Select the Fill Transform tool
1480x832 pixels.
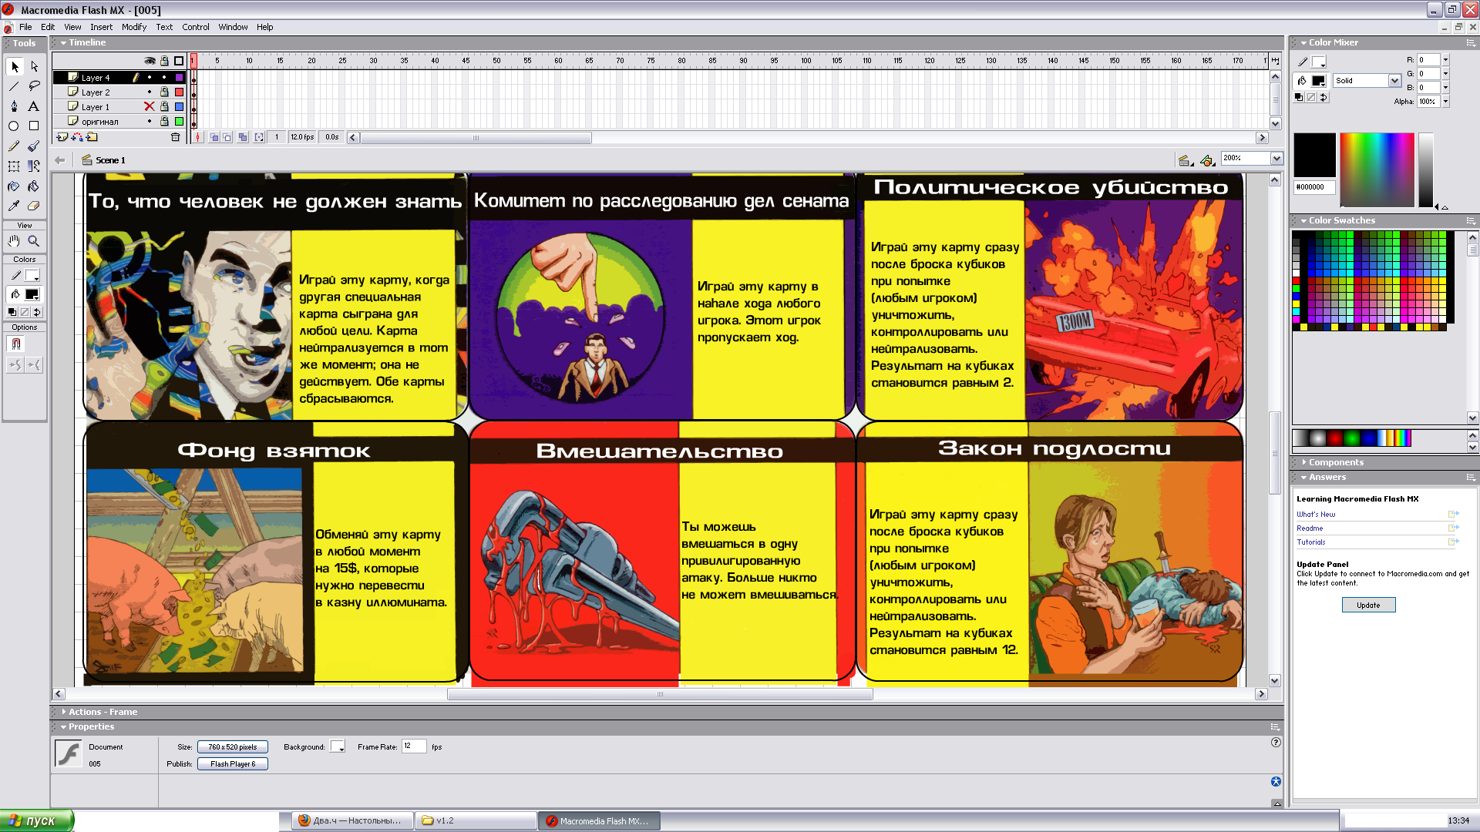click(x=34, y=166)
